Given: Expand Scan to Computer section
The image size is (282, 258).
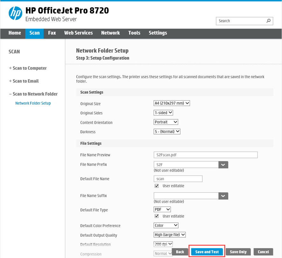Looking at the screenshot, I should tap(28, 68).
